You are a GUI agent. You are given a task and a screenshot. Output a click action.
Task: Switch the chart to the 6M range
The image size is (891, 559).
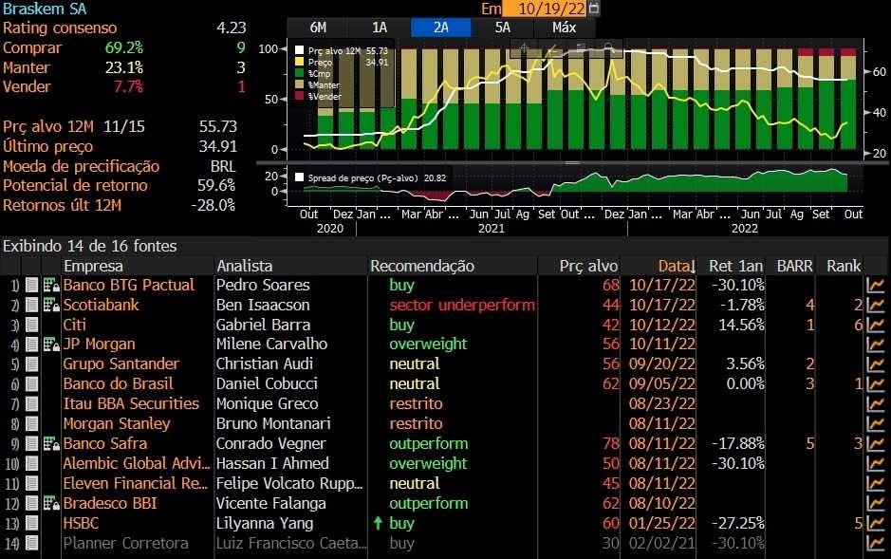coord(318,28)
